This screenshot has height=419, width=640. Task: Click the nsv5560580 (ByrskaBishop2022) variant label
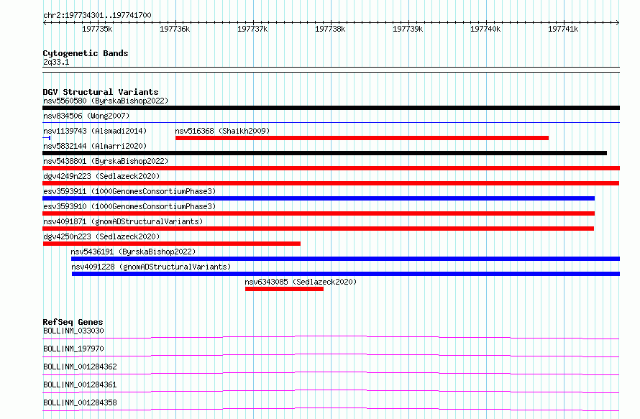(106, 101)
